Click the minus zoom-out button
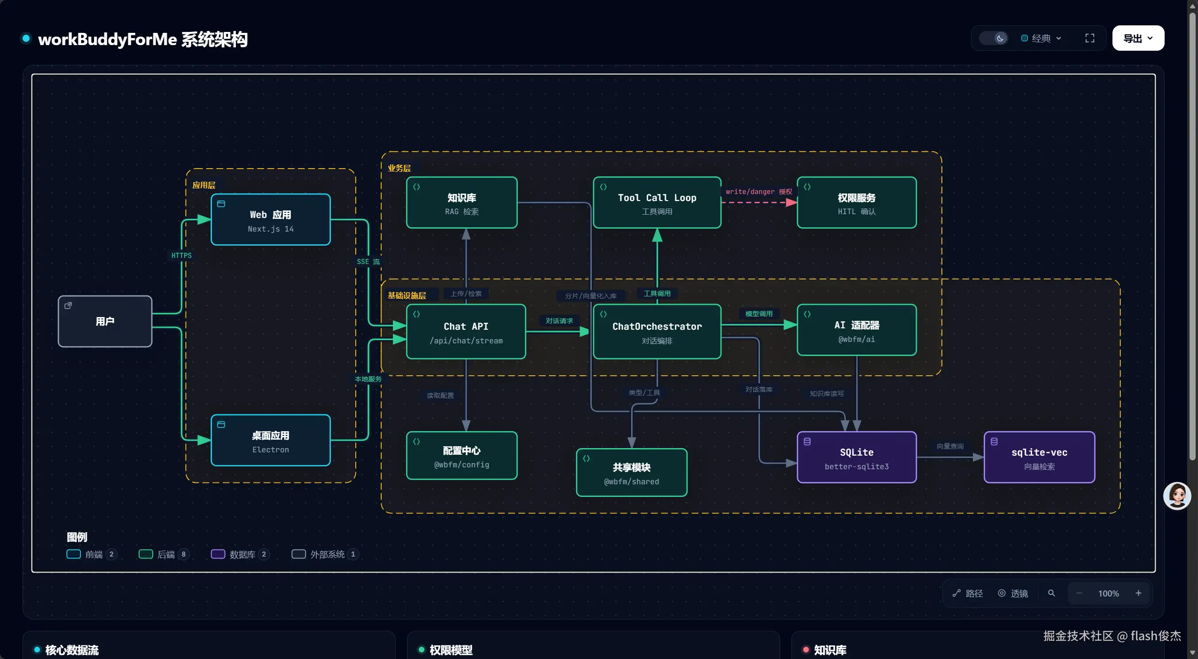1198x659 pixels. [1079, 593]
